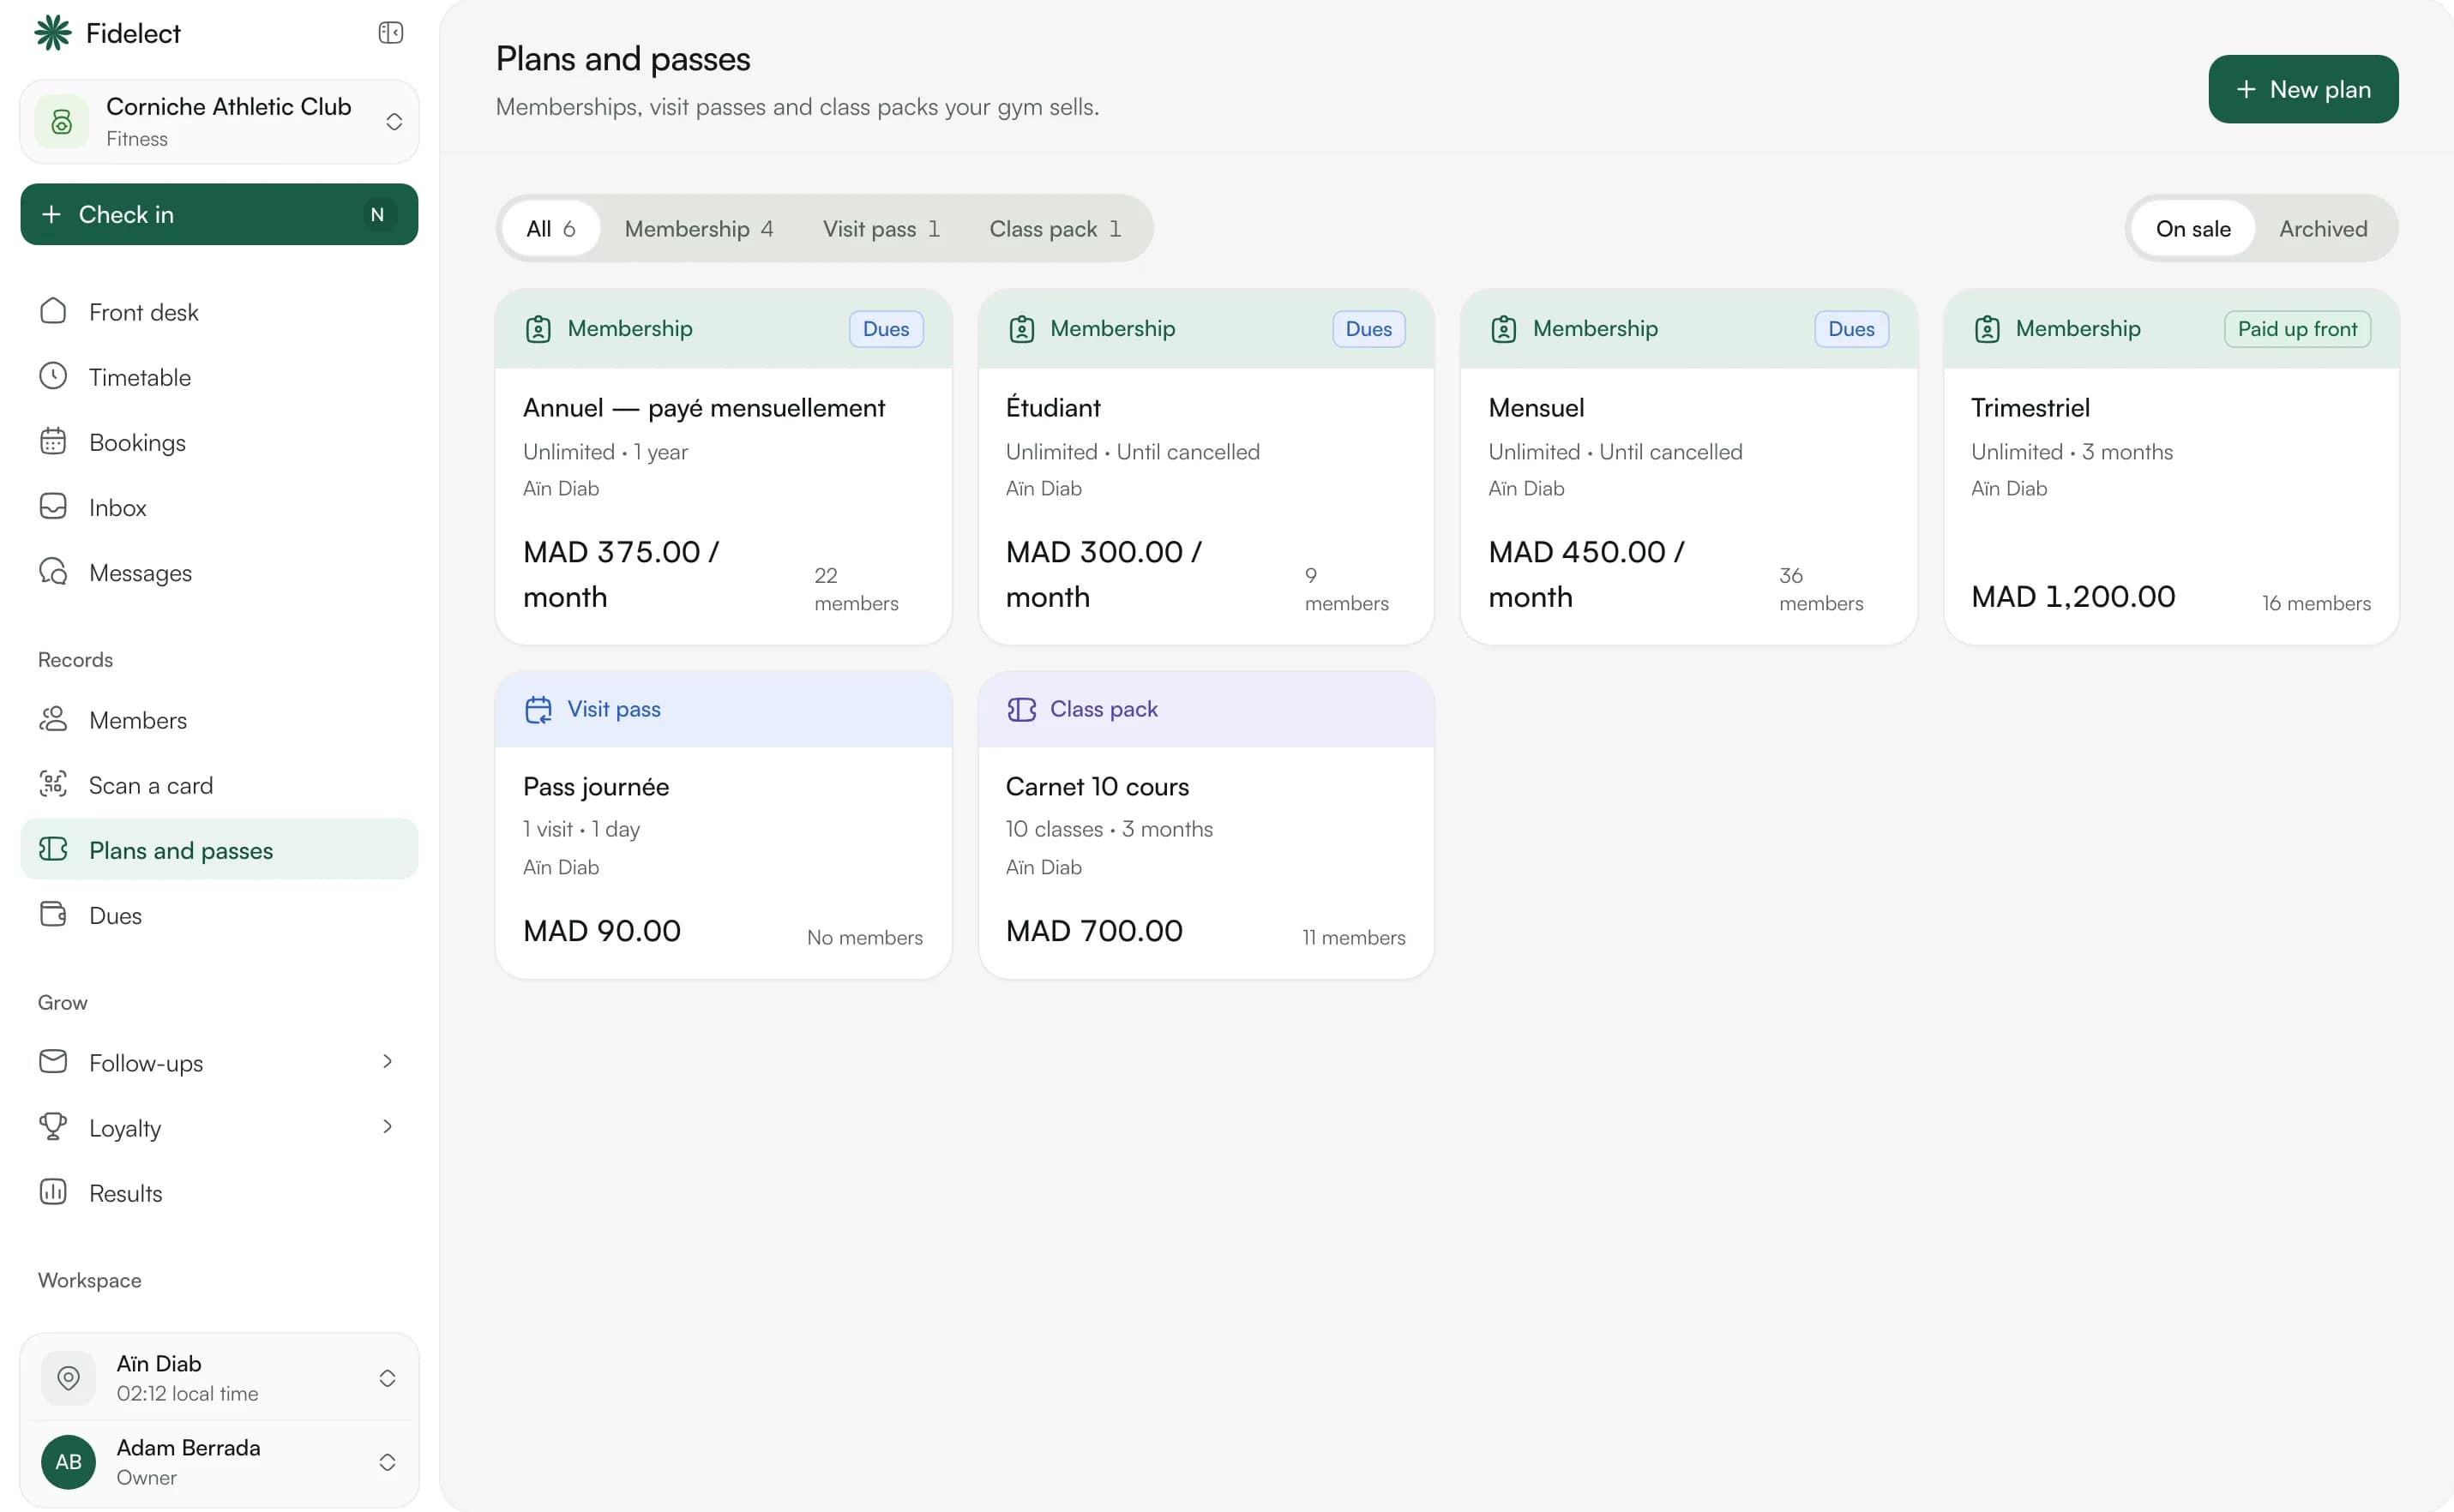This screenshot has width=2454, height=1512.
Task: Click the Dues wallet icon
Action: point(53,914)
